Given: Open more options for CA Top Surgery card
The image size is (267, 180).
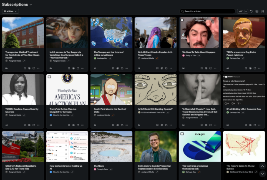Looking at the screenshot, I should (83, 67).
